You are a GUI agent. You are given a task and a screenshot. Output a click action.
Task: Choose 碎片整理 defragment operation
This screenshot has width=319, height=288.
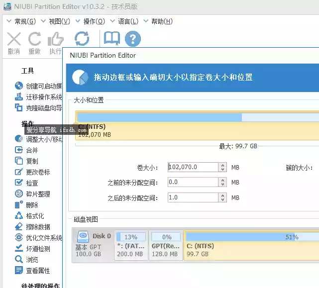click(32, 194)
